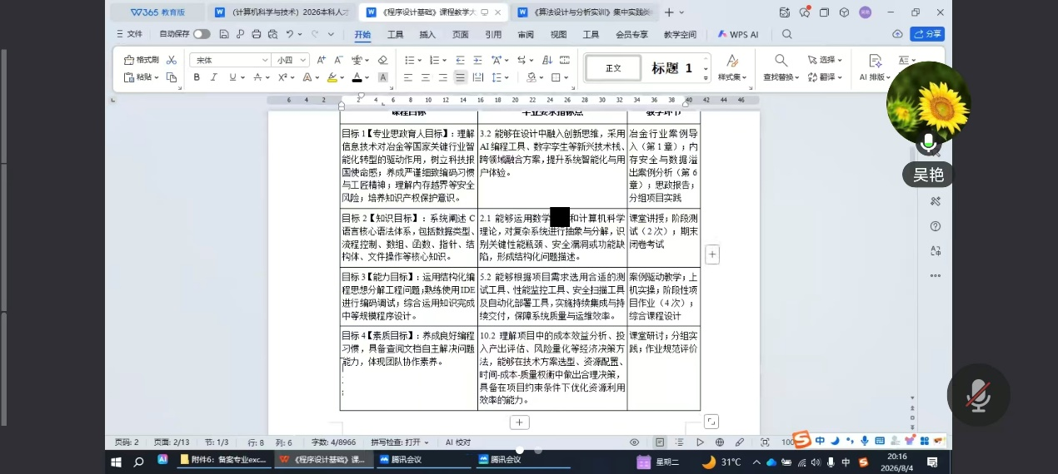Open print preview icon
Screen dimensions: 1058x474
[x=272, y=34]
